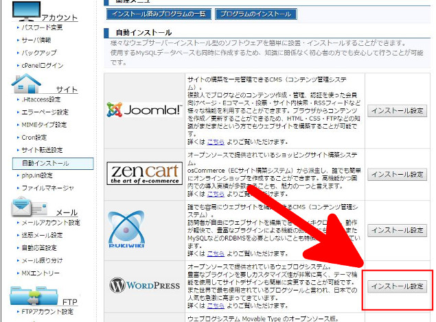Open サイト転送設定 in sidebar
The width and height of the screenshot is (436, 322).
point(43,150)
